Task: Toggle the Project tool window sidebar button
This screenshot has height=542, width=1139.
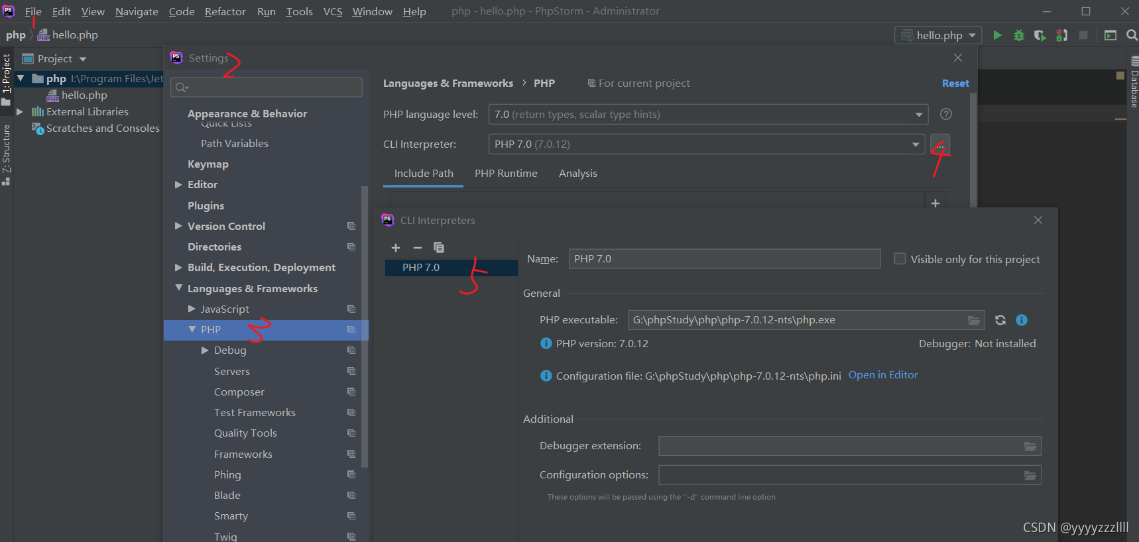Action: [x=6, y=80]
